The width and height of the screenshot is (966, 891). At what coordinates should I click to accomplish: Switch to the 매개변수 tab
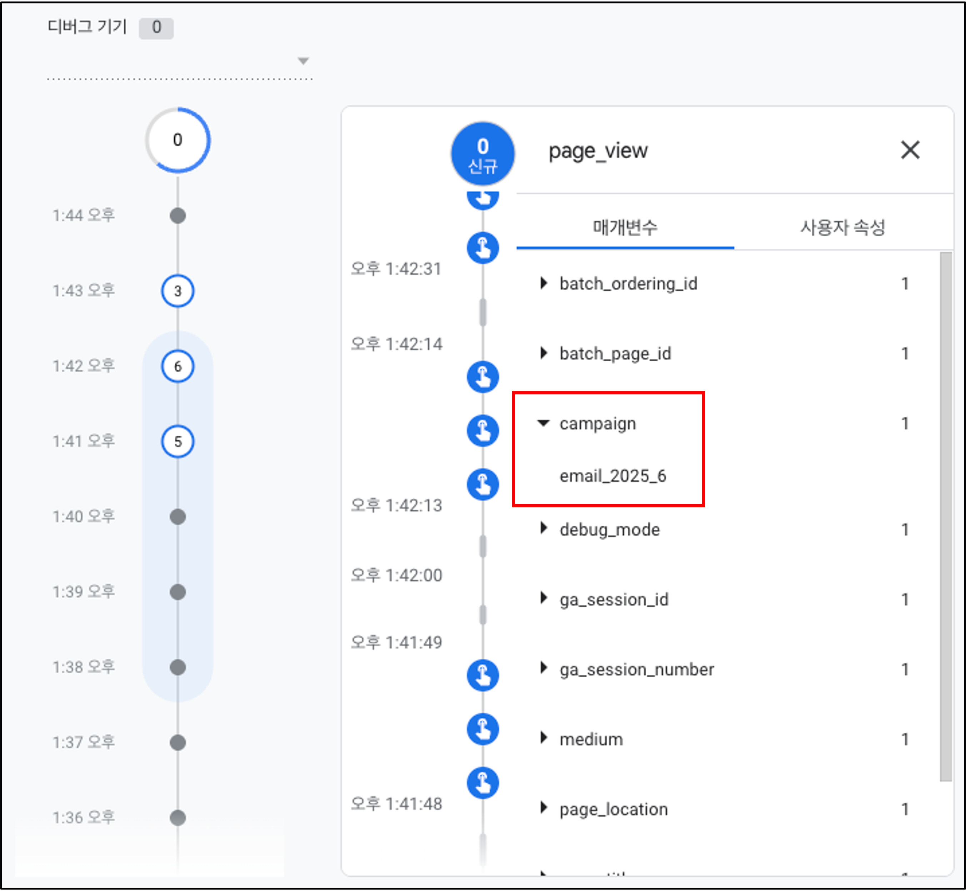coord(625,227)
